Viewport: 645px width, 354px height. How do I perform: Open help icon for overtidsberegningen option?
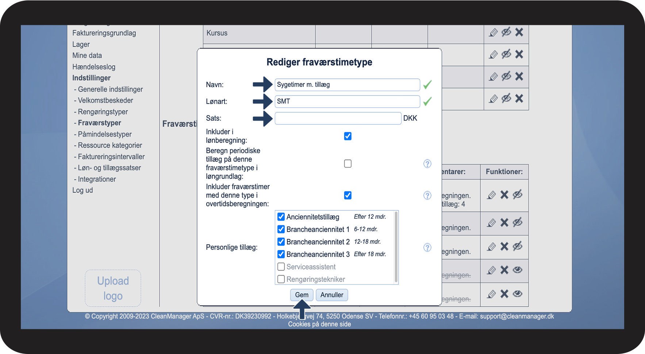point(427,195)
